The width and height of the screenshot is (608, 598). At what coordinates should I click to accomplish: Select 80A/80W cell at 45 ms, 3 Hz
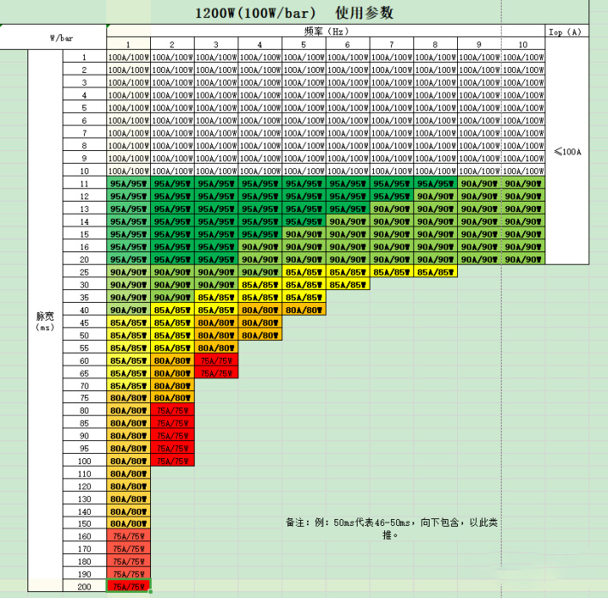[216, 323]
